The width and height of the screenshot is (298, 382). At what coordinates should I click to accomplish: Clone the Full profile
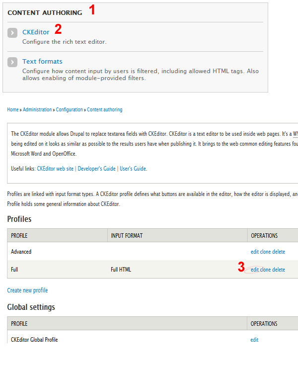[x=265, y=270]
